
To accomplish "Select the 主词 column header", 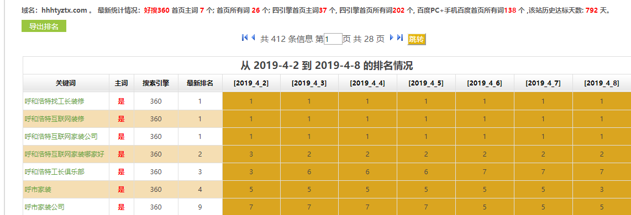I will [121, 83].
